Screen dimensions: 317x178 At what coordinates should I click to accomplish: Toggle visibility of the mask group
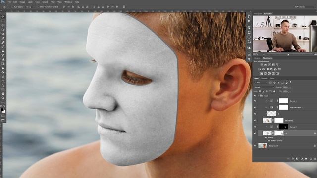click(x=255, y=96)
